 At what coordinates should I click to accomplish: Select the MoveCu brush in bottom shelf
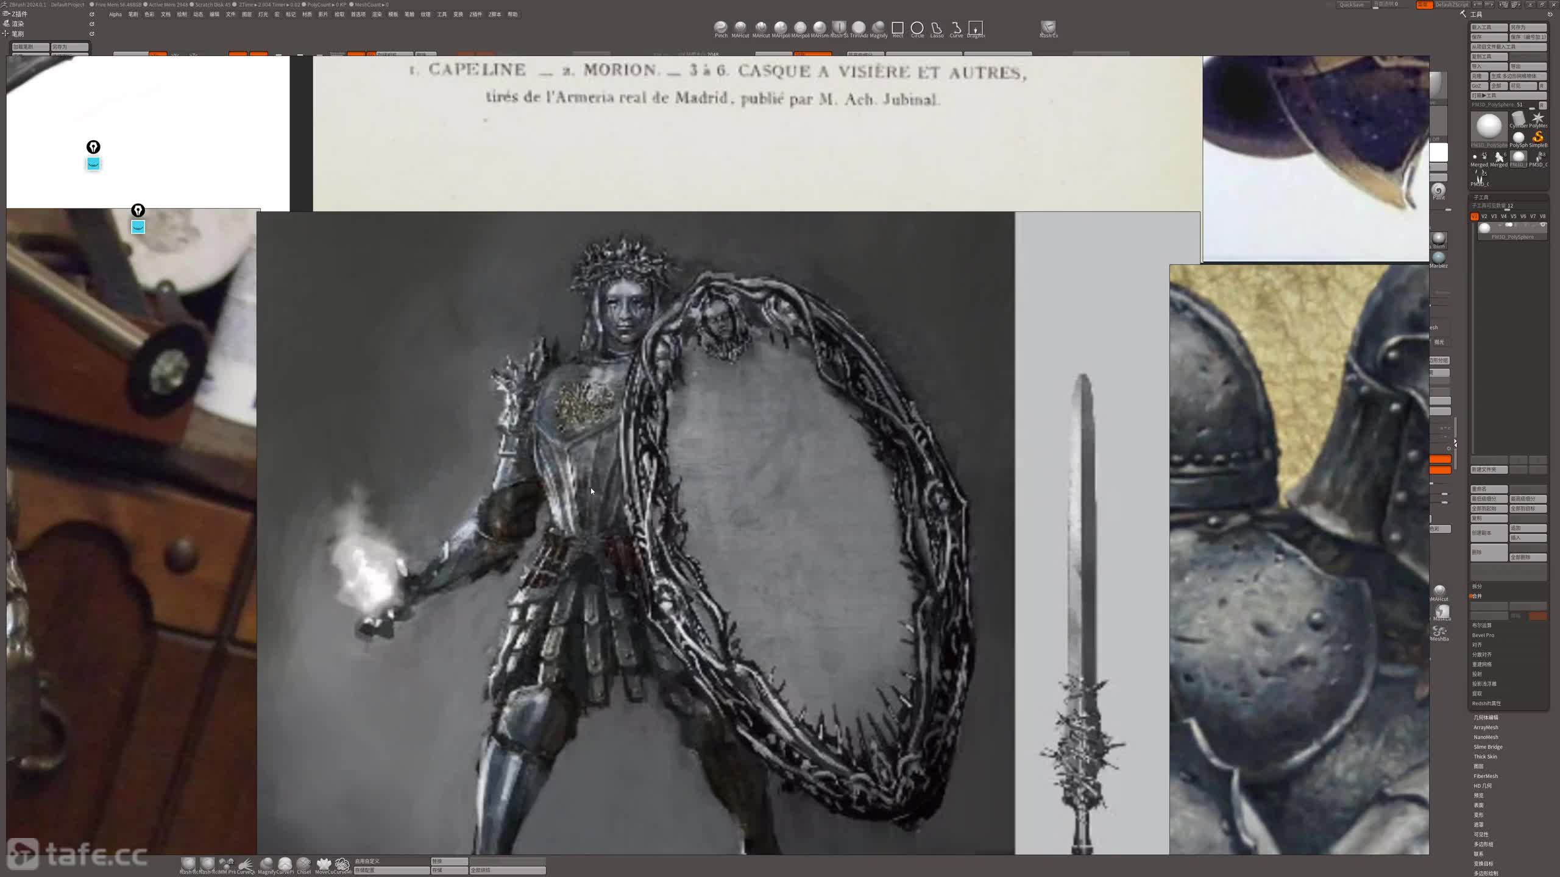pos(323,865)
